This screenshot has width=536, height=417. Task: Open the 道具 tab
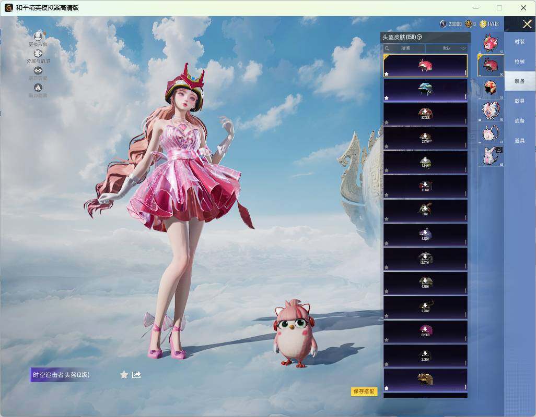coord(520,141)
